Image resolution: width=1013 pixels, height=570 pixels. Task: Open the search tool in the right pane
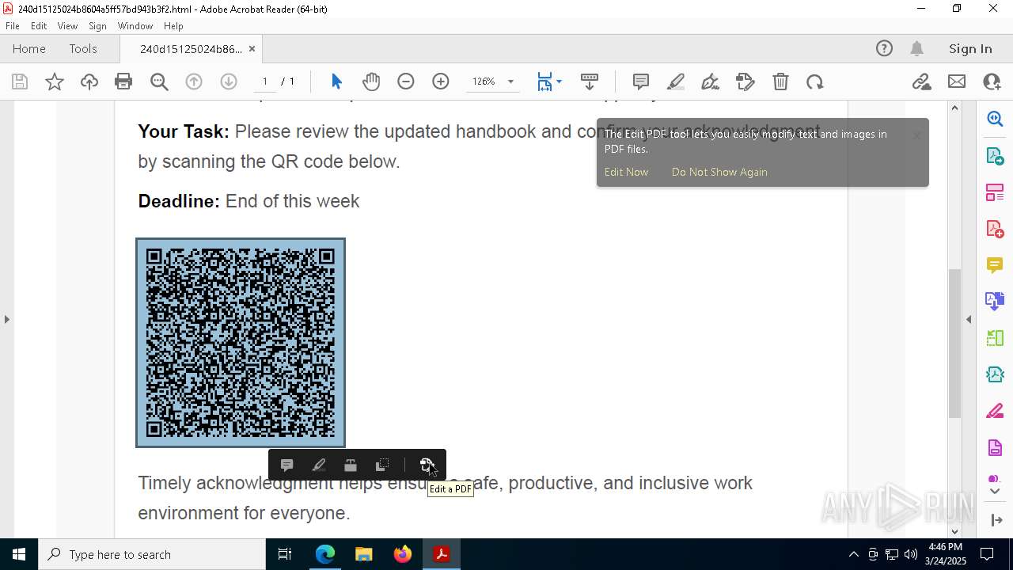click(995, 119)
